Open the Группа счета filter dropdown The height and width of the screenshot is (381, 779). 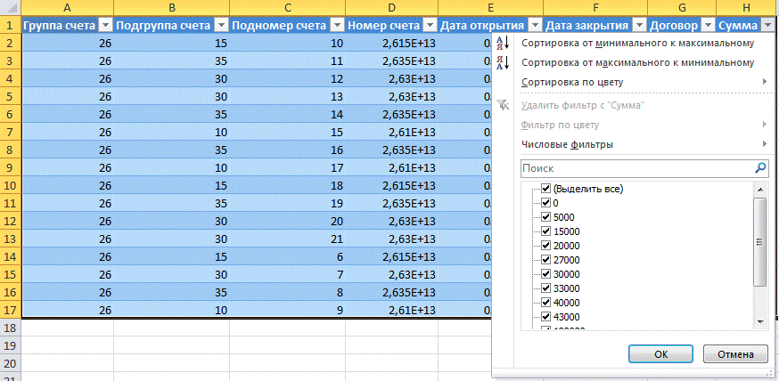click(x=105, y=25)
